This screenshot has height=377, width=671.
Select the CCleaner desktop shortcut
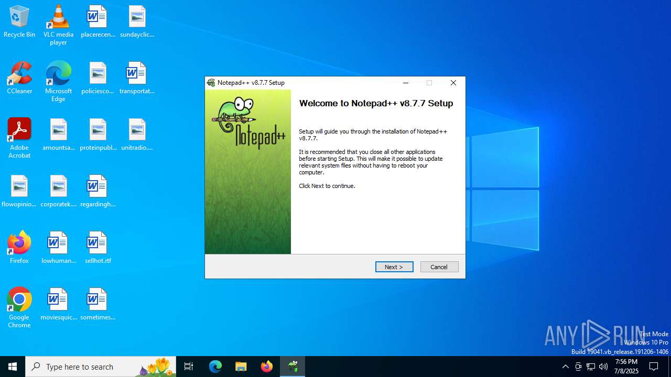pos(19,78)
